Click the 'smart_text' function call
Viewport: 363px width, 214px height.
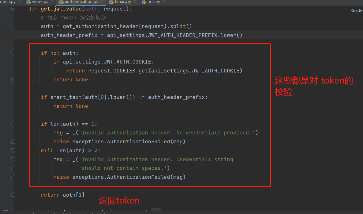(66, 97)
